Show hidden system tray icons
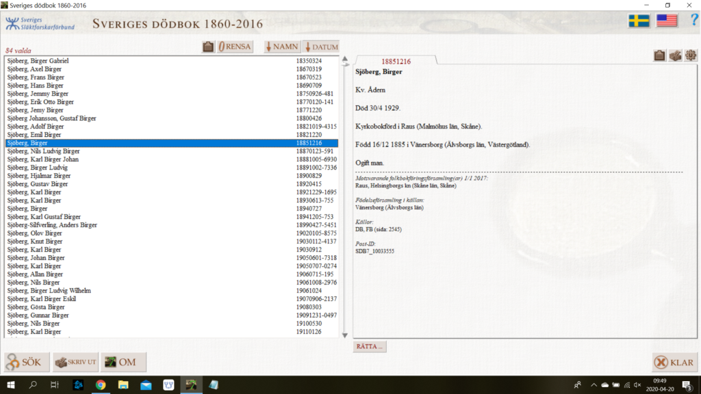Screen dimensions: 701x394 click(x=594, y=385)
